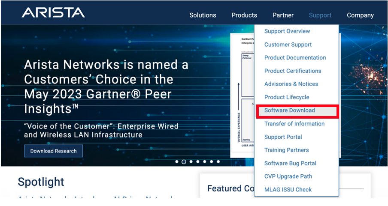Image resolution: width=388 pixels, height=206 pixels.
Task: Select the seventh carousel dot
Action: (x=218, y=162)
